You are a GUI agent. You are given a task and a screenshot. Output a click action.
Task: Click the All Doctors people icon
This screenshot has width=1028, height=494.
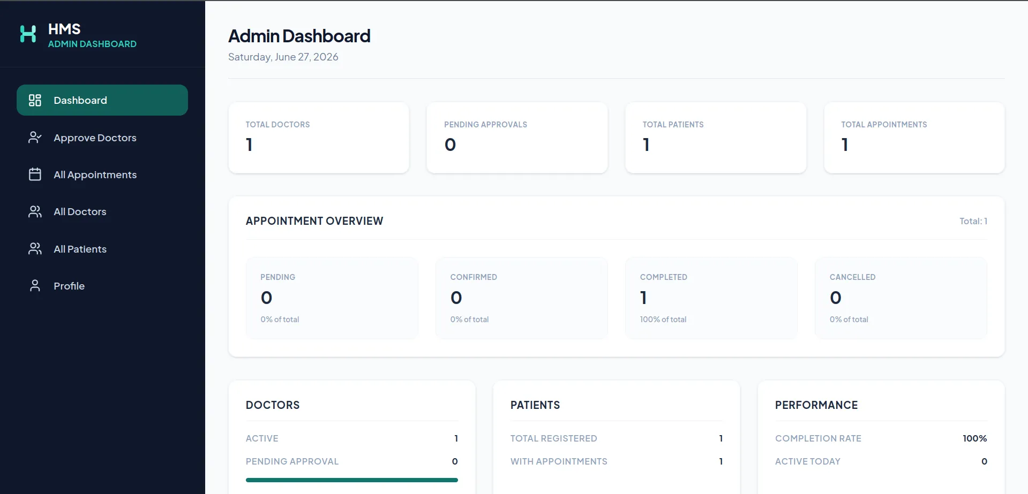[35, 211]
